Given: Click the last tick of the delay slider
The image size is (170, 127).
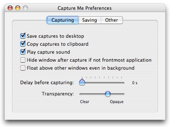Looking at the screenshot, I should tap(122, 77).
